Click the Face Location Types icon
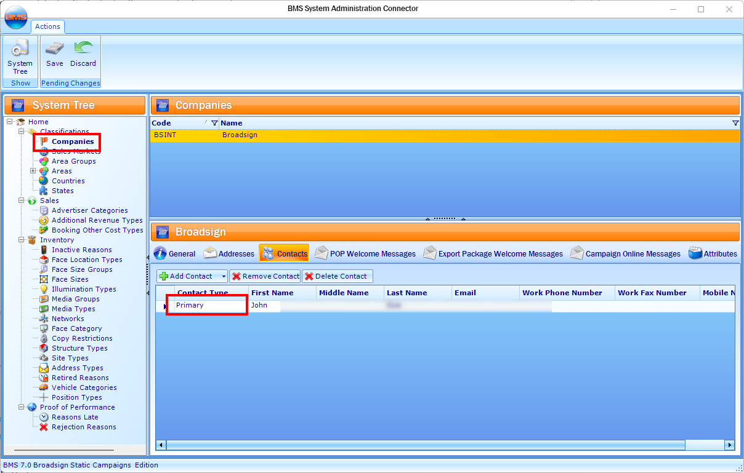This screenshot has width=744, height=473. coord(44,260)
